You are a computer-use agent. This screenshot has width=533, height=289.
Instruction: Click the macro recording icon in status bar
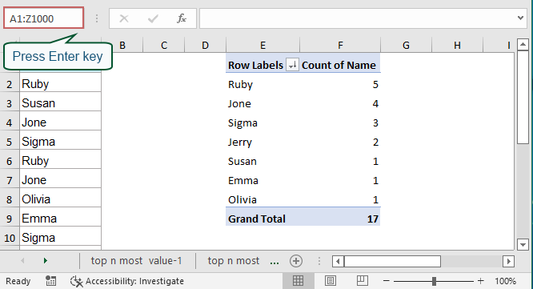pos(50,281)
